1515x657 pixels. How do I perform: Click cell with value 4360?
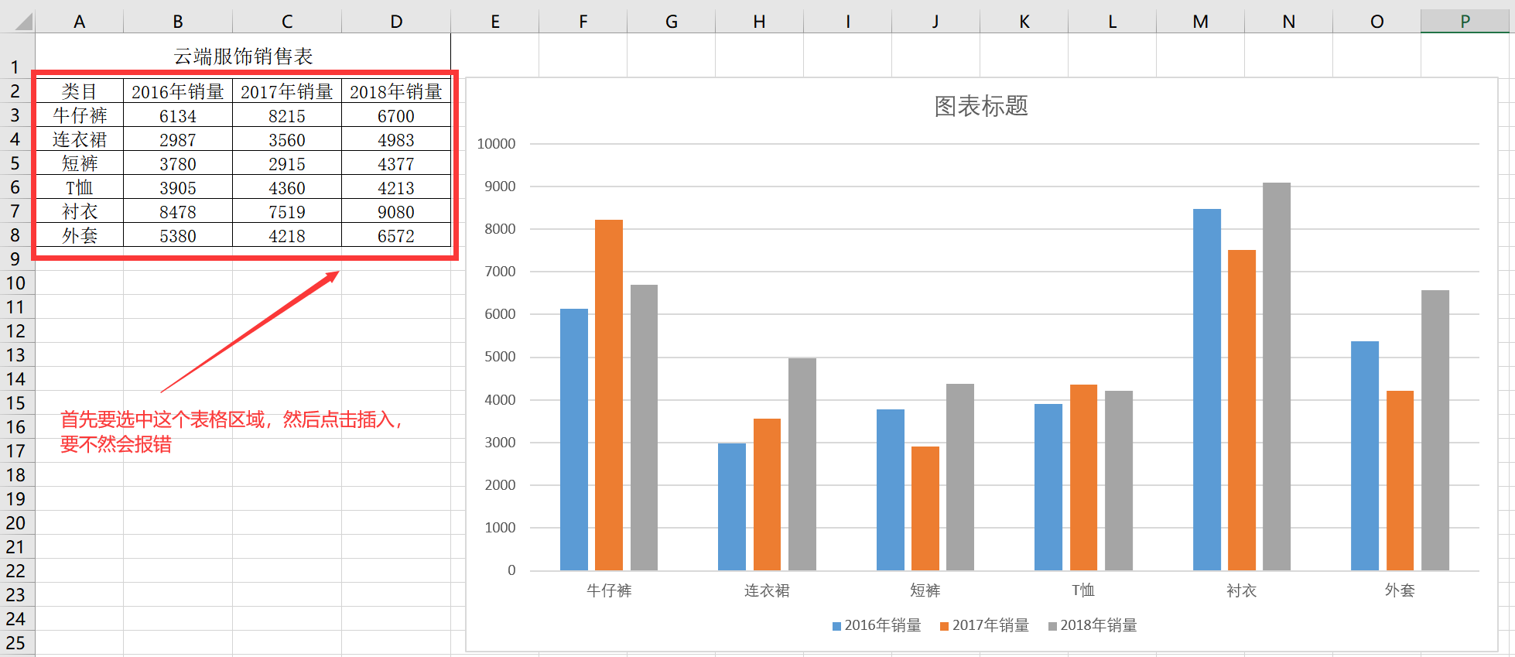[x=287, y=187]
